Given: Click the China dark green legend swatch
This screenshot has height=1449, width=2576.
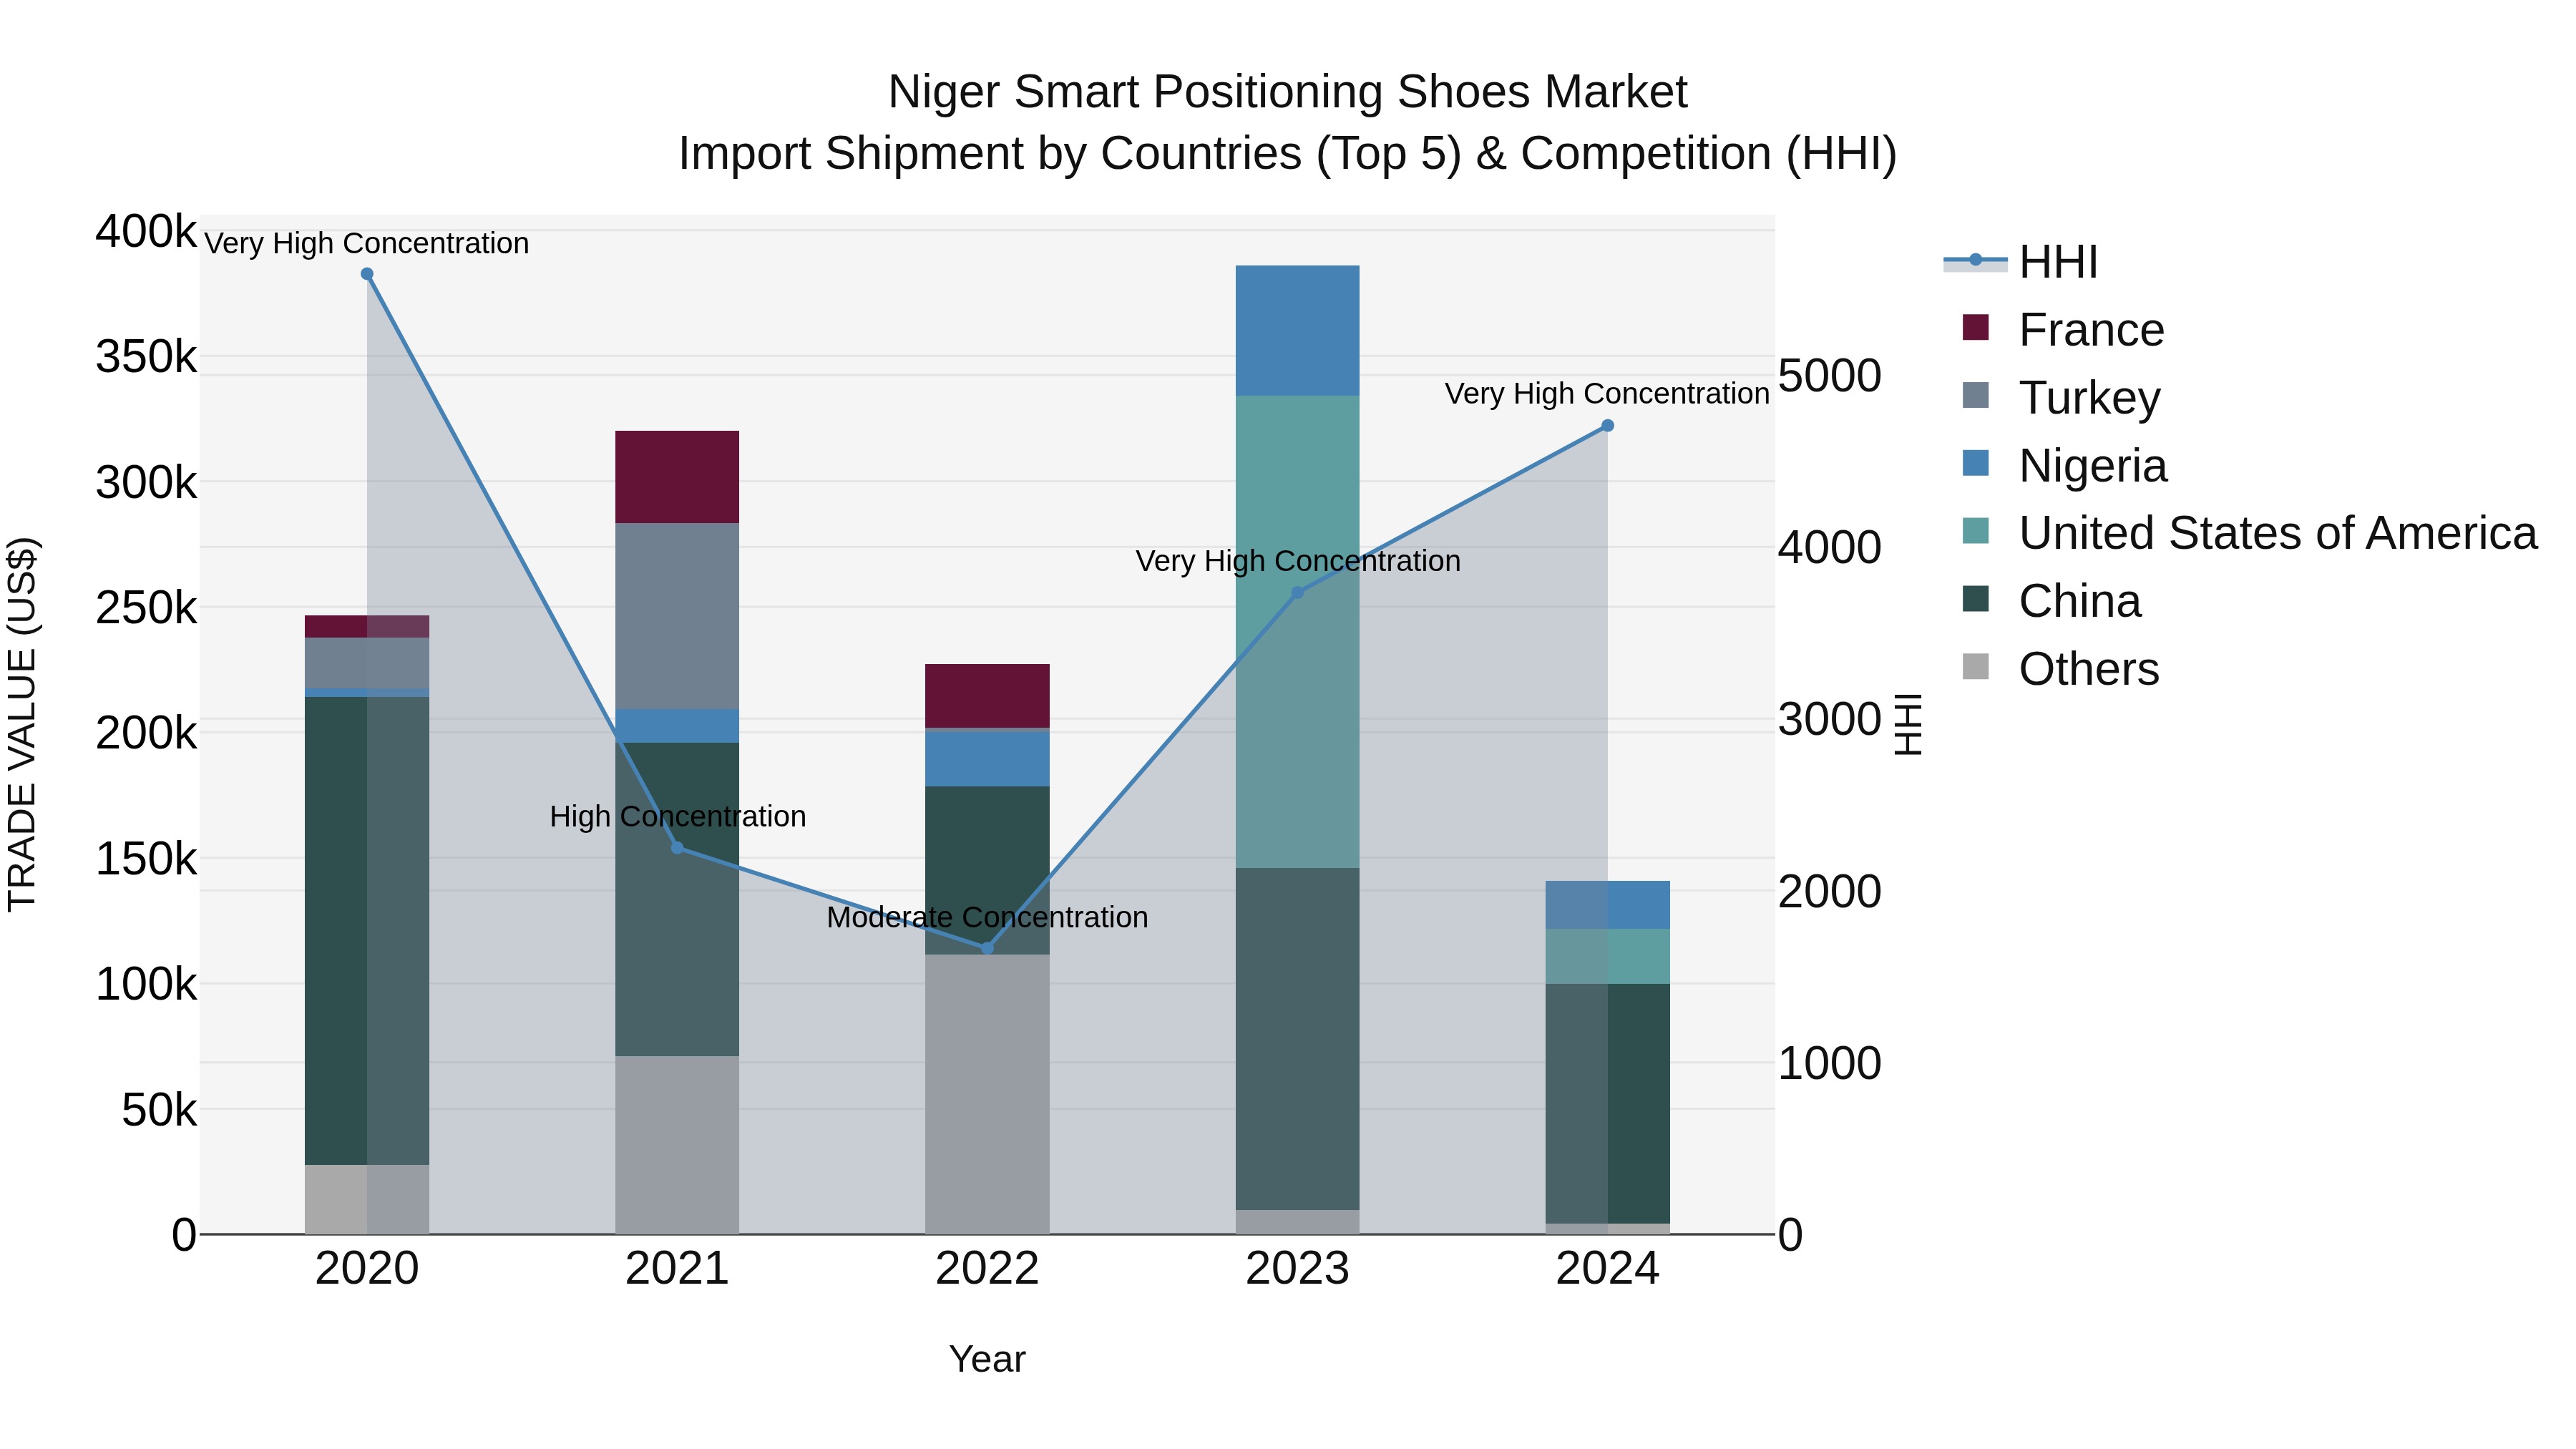Looking at the screenshot, I should (1976, 599).
